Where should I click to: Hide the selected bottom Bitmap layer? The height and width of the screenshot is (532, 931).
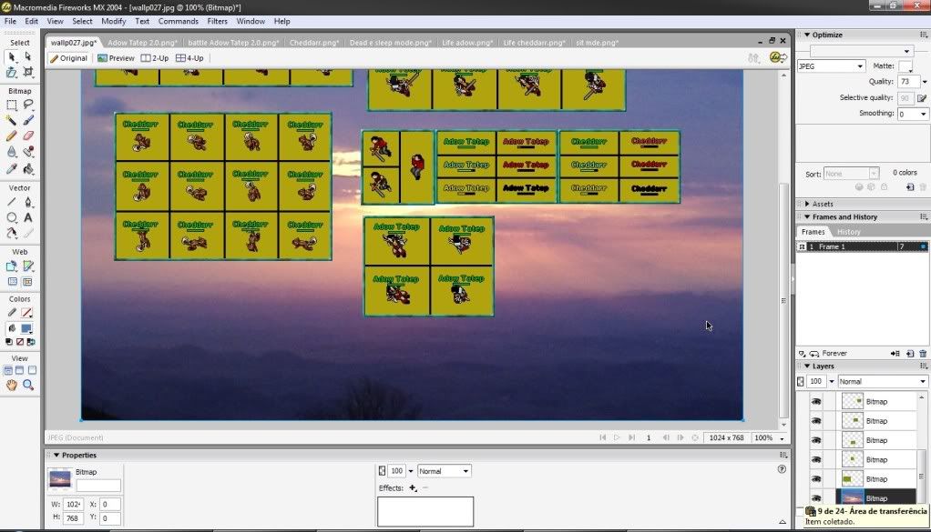tap(816, 498)
